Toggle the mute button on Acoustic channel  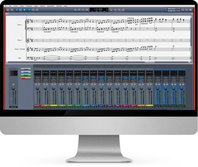click(36, 84)
